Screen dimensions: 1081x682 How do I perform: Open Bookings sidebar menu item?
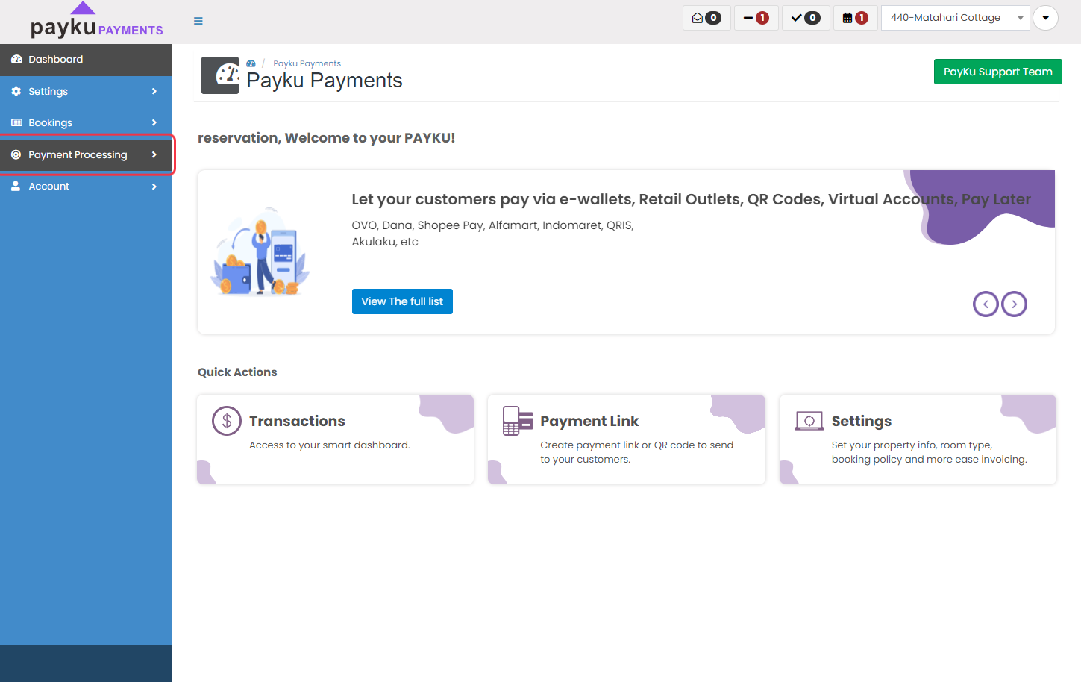click(x=86, y=122)
